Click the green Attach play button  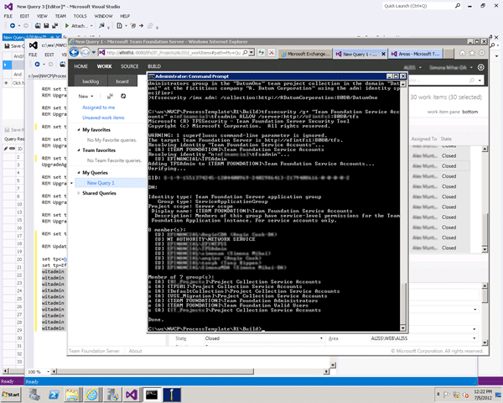67,26
